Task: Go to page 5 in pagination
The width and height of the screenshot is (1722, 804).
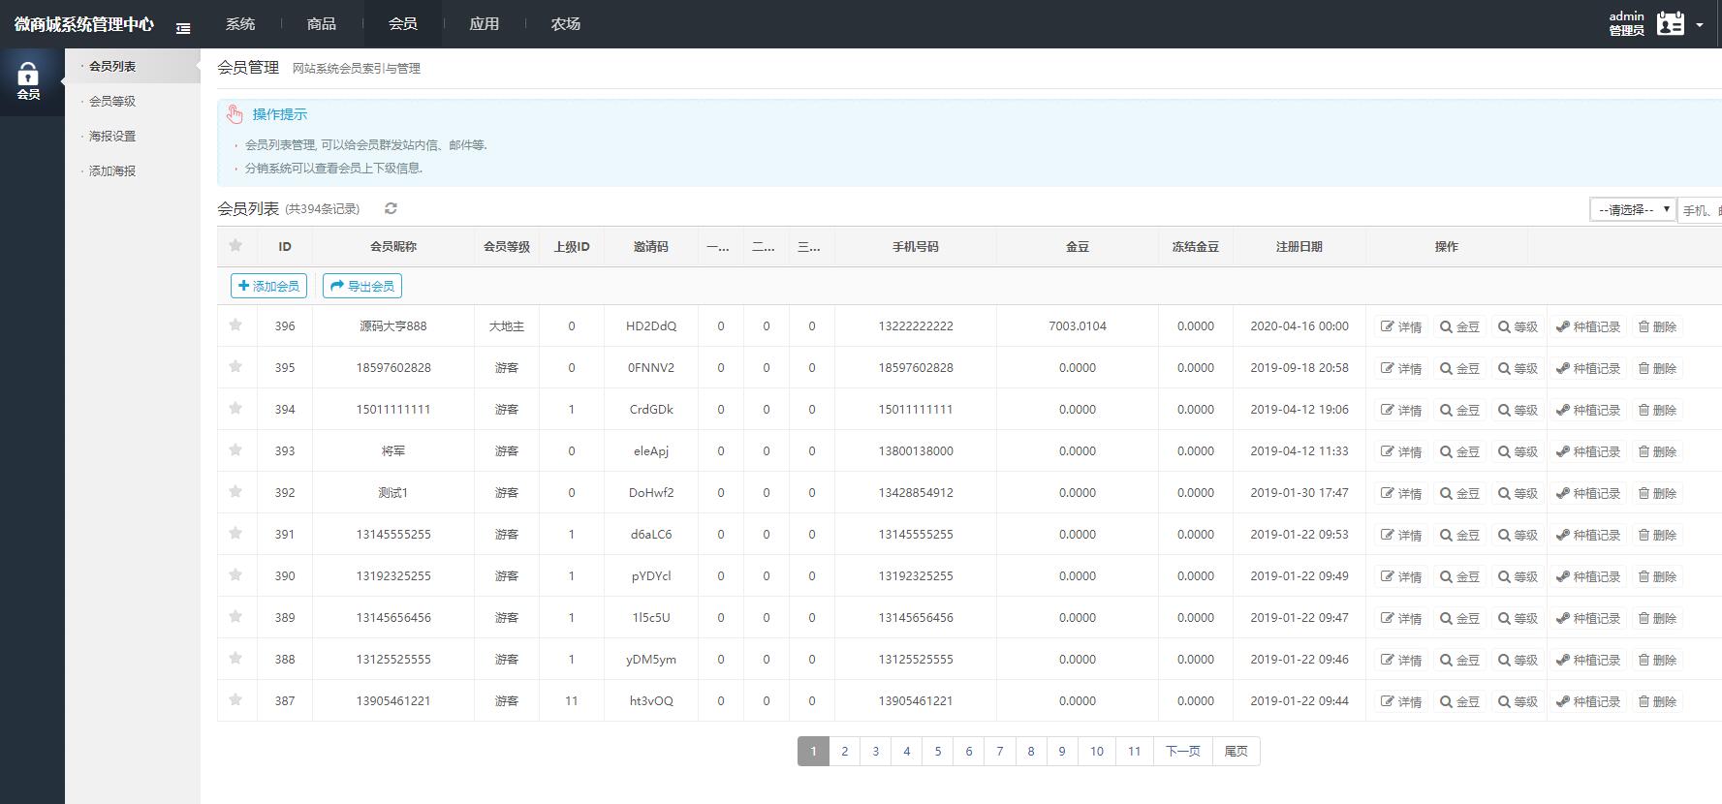Action: coord(937,752)
